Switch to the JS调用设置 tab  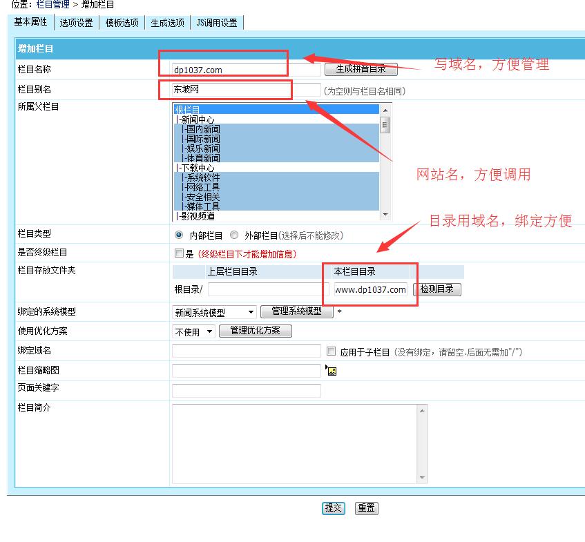217,23
